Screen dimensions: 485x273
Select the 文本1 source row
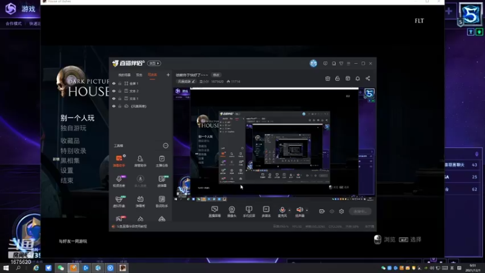(x=141, y=99)
